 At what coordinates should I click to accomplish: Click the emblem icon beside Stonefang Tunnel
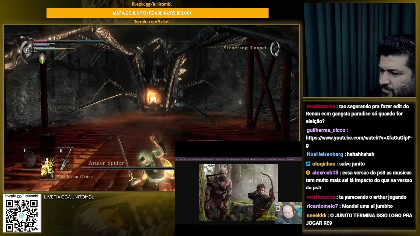pyautogui.click(x=275, y=48)
